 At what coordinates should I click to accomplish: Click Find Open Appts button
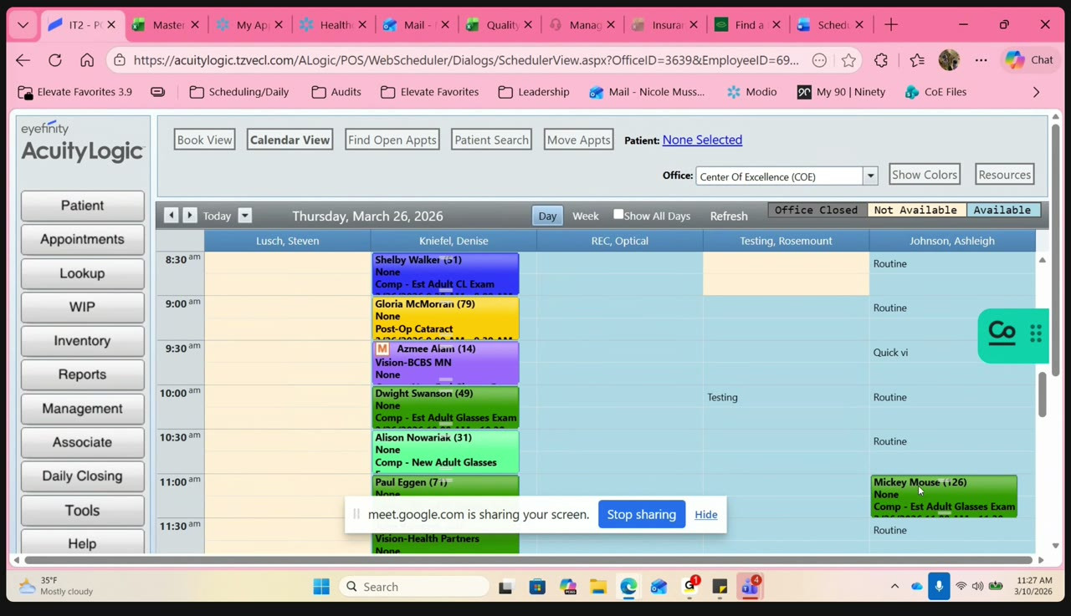pos(392,140)
